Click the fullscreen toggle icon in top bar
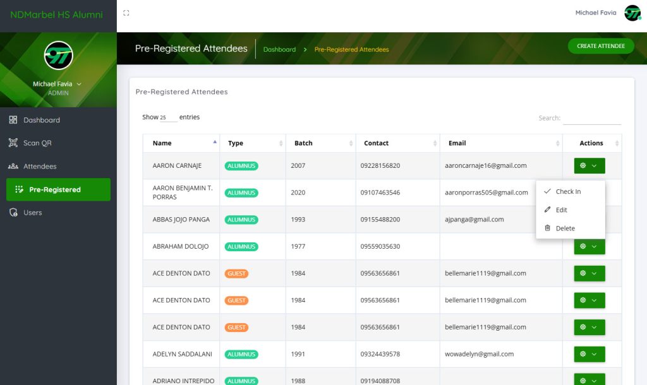 tap(126, 13)
